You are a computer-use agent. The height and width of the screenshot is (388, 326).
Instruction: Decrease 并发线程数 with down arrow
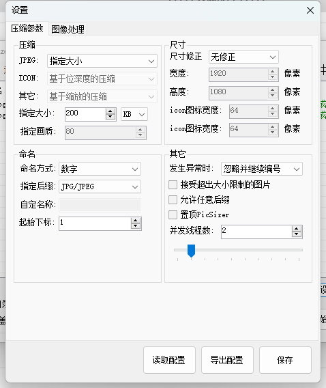point(297,234)
